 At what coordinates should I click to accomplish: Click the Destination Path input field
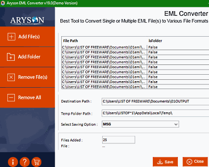click(x=155, y=102)
